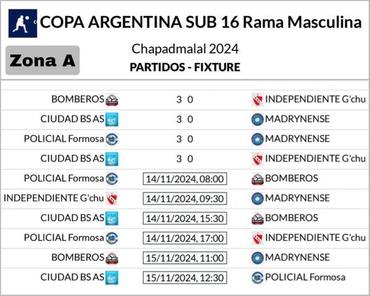Select the 15/11/2024, 12:30 date box

click(x=185, y=277)
